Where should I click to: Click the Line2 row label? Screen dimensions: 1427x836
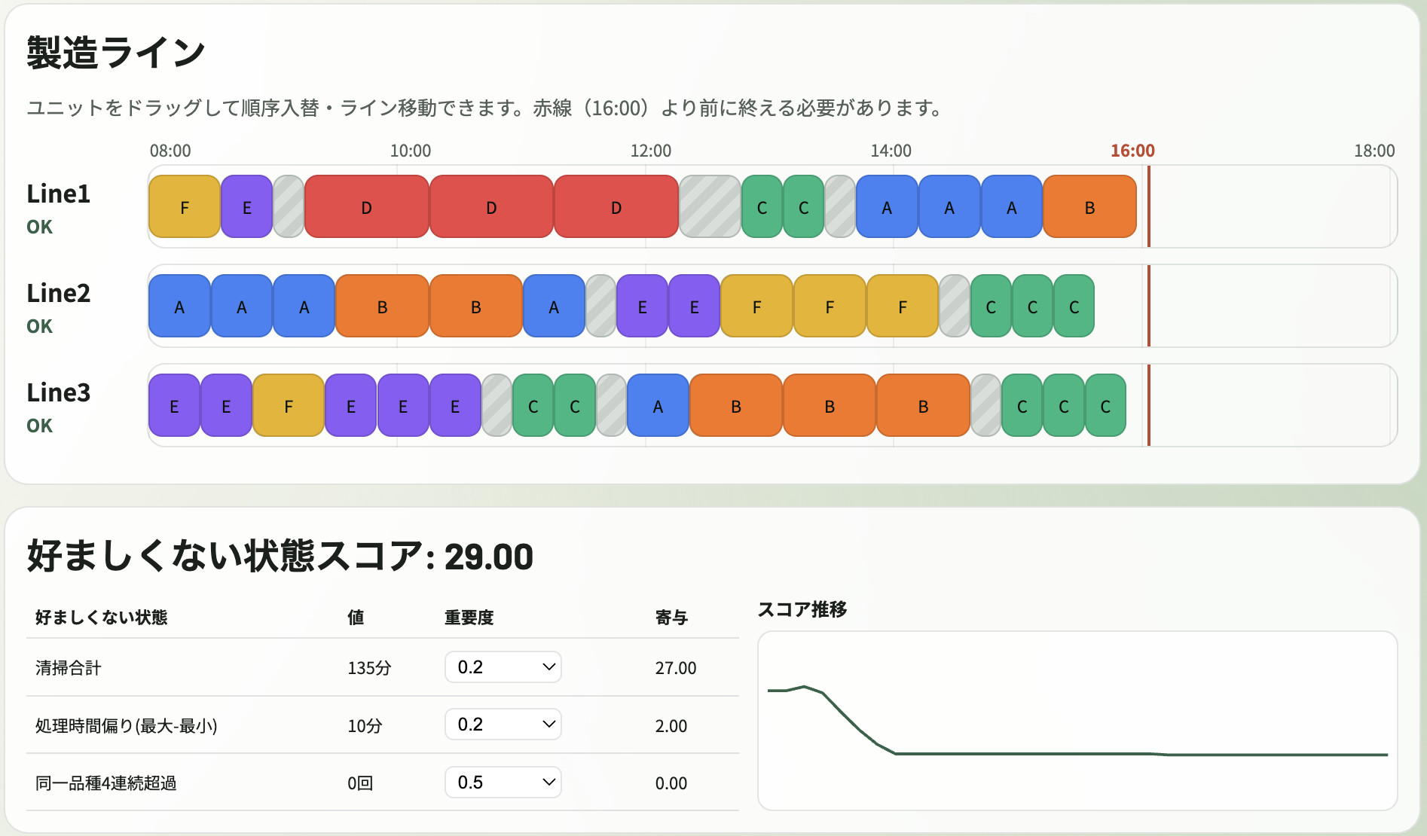[58, 294]
